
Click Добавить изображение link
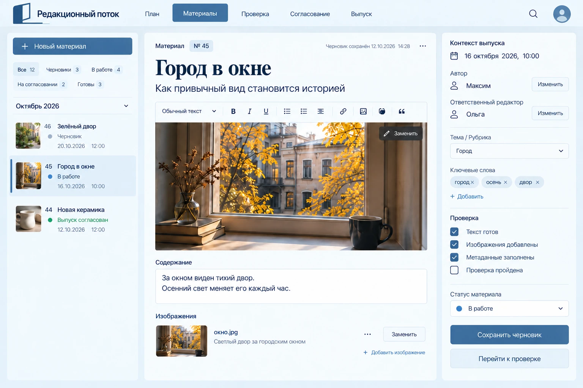[x=394, y=352]
